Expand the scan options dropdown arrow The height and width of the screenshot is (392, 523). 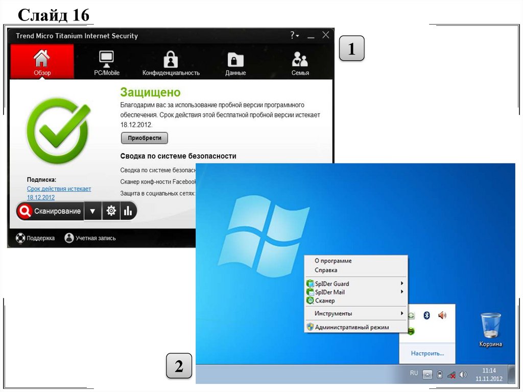[92, 211]
